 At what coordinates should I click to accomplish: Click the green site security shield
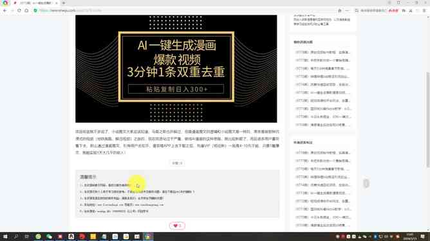coord(35,10)
